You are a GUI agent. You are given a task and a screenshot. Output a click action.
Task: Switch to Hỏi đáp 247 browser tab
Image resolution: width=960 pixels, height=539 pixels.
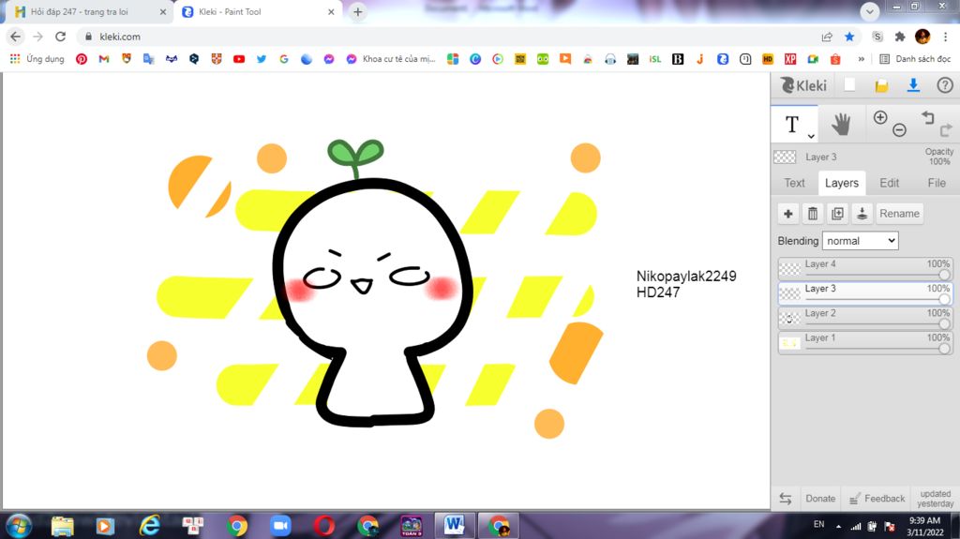[x=89, y=11]
